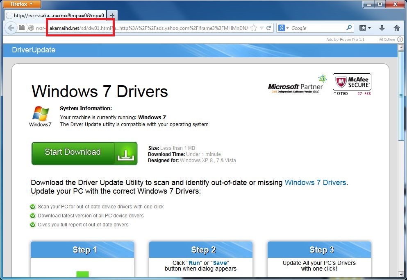
Task: Click the Step 2 panel header
Action: click(x=201, y=250)
